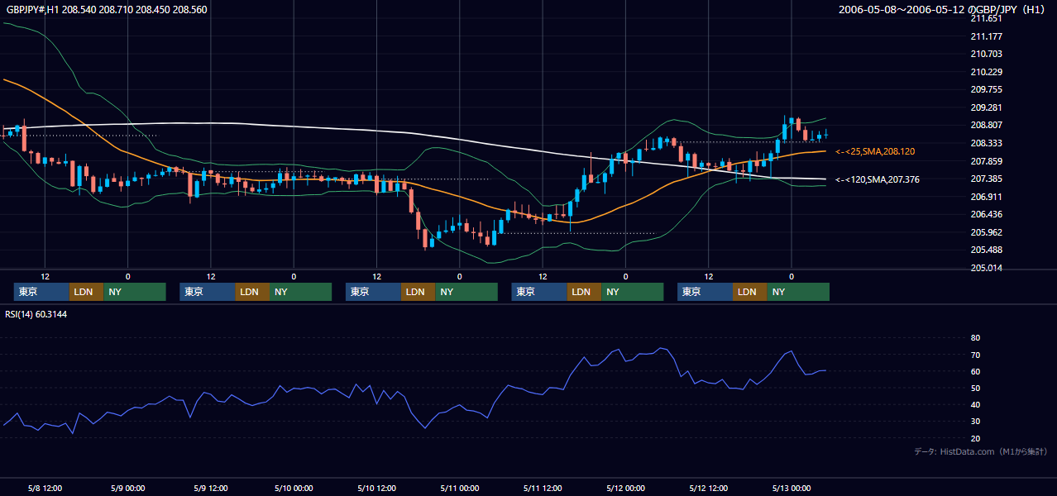Click price axis value 205.962

pyautogui.click(x=987, y=232)
